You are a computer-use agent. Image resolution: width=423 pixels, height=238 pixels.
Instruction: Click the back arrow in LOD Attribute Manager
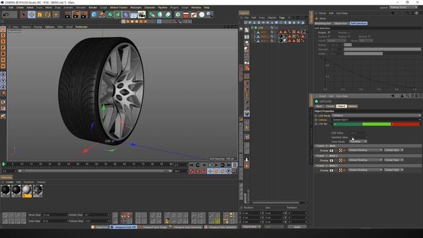pos(393,96)
